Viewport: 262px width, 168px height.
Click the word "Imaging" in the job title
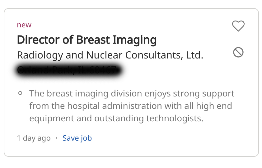pyautogui.click(x=134, y=40)
